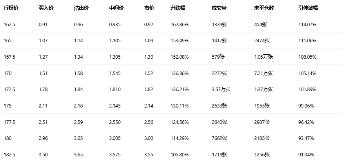Select the 99.06% implied volatility cell

(307, 106)
